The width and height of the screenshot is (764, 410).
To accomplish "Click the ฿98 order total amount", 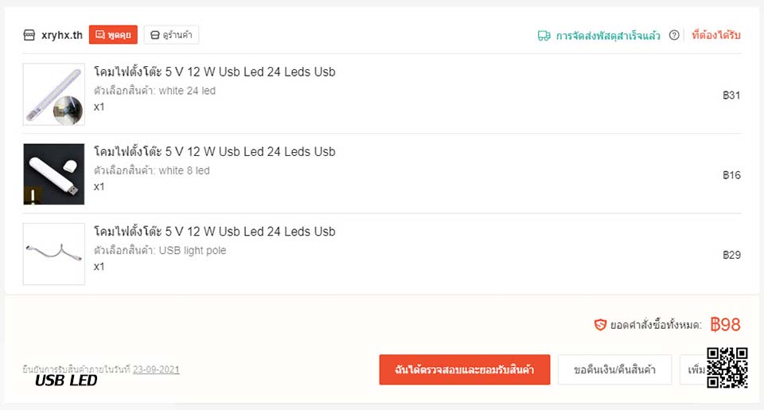I will (726, 325).
